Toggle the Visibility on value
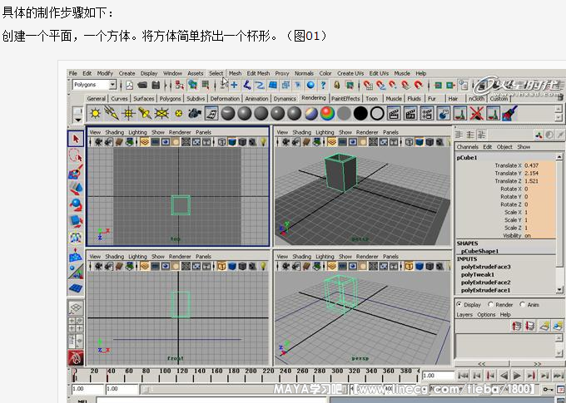Viewport: 566px width, 403px height. (x=539, y=235)
